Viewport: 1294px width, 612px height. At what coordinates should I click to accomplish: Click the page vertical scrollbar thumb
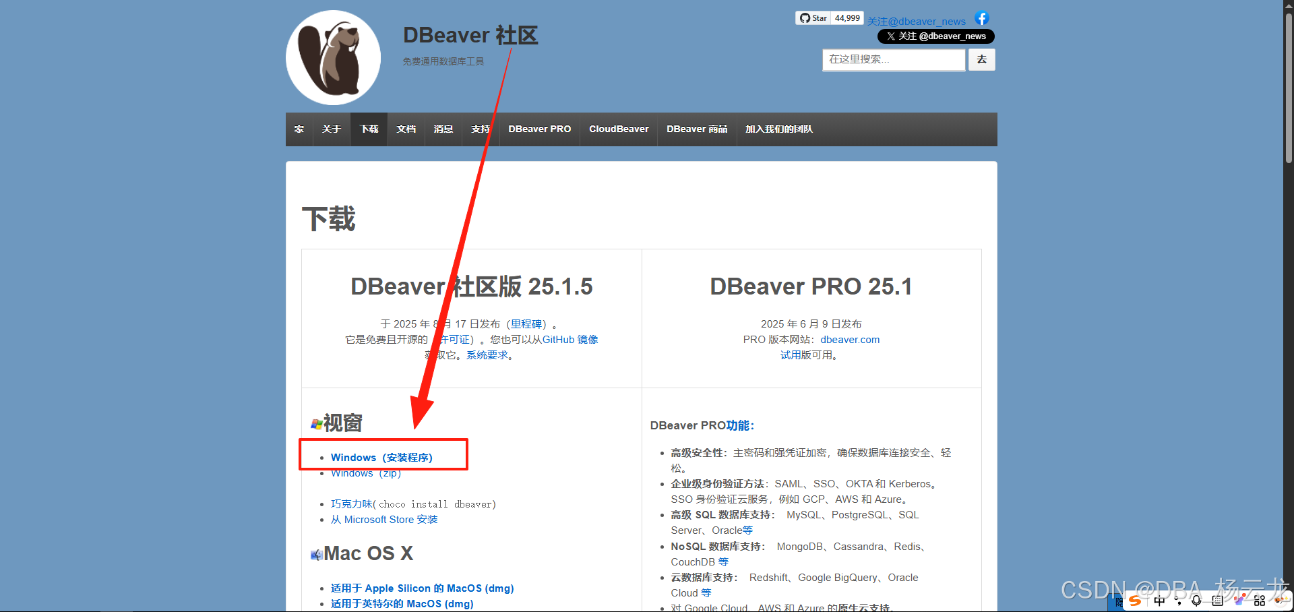coord(1289,88)
